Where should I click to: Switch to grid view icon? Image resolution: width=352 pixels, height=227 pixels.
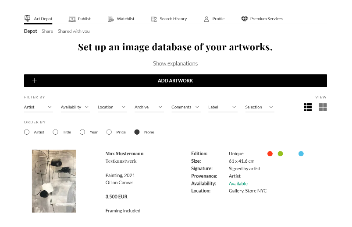323,107
